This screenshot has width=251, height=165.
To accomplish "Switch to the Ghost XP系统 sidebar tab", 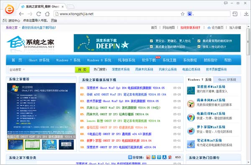I will pyautogui.click(x=227, y=80).
